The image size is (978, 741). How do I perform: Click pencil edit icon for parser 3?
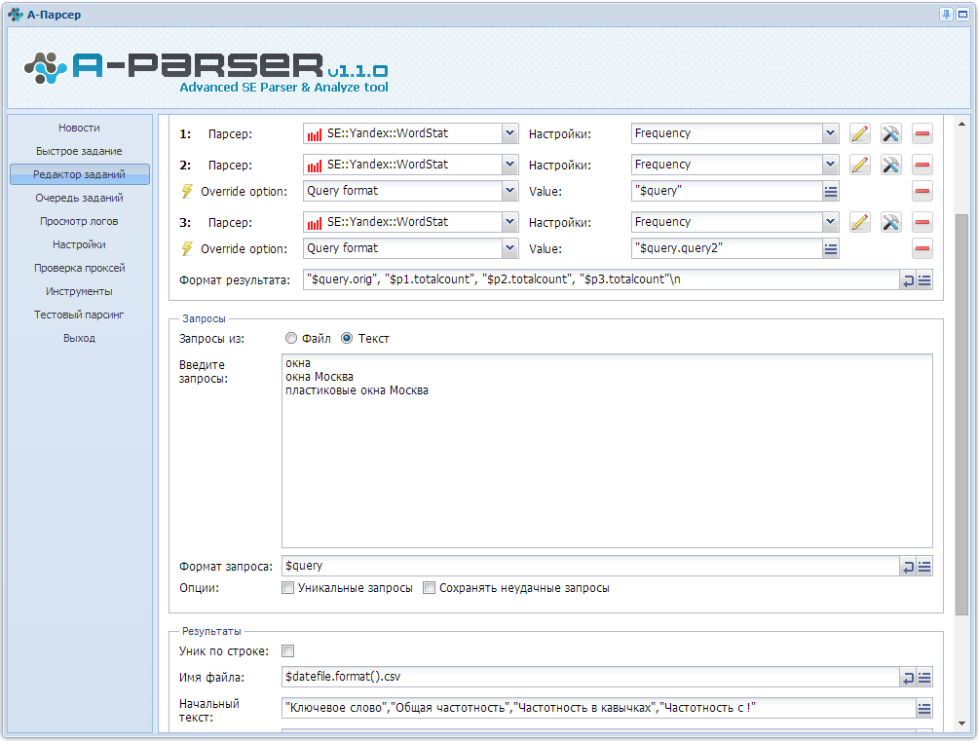coord(859,222)
